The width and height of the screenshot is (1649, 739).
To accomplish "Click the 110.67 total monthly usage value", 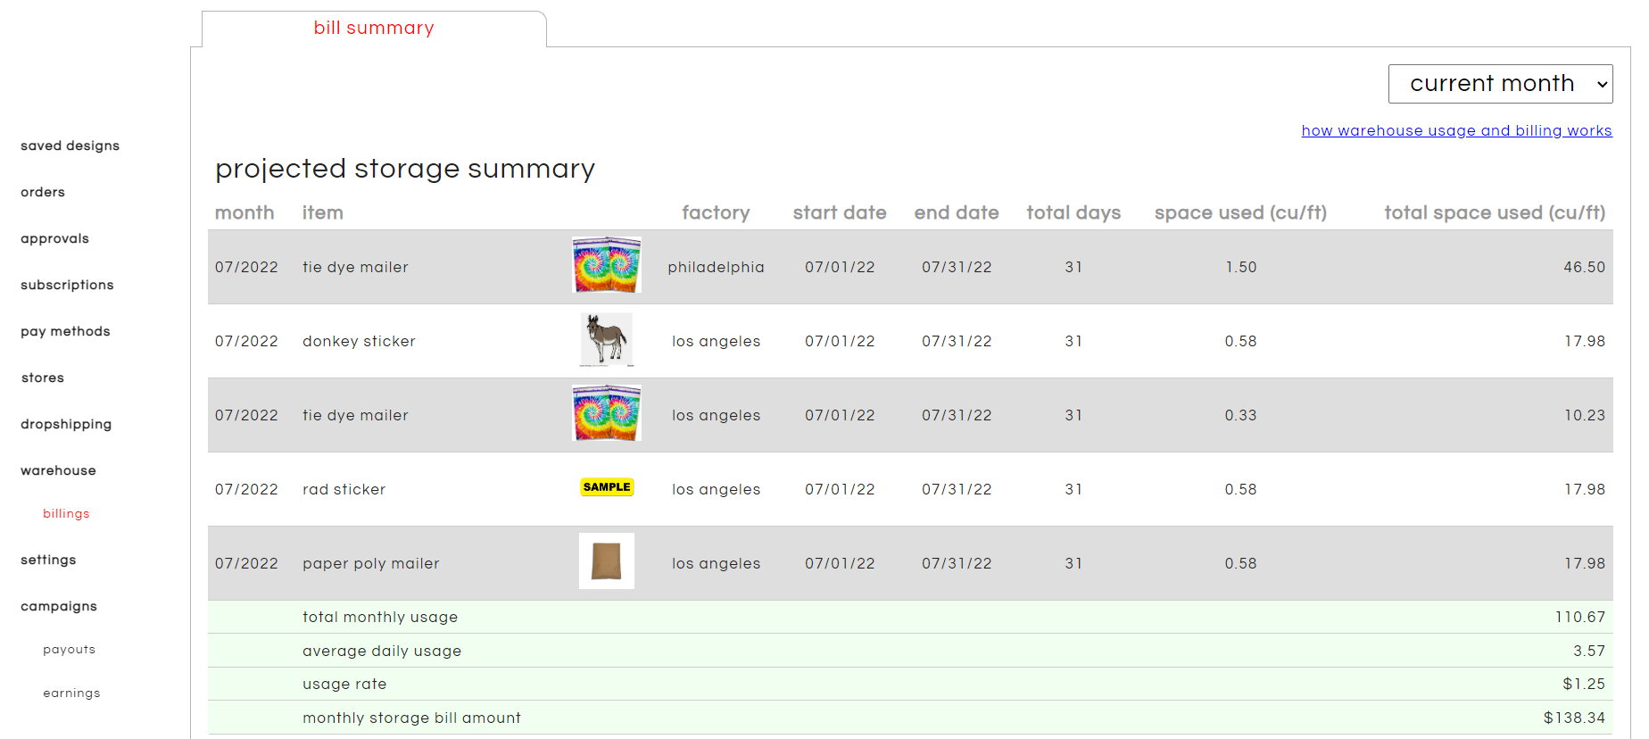I will (1579, 617).
